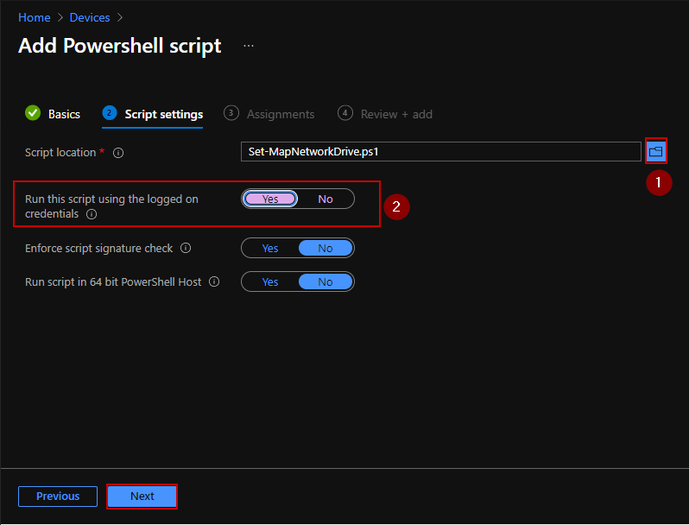Open the ellipsis more options menu
The height and width of the screenshot is (525, 689).
click(x=249, y=46)
